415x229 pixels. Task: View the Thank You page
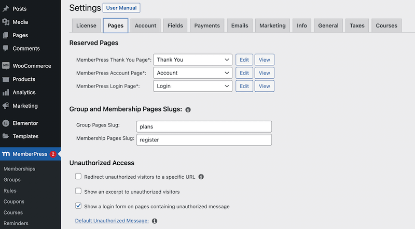[x=265, y=60]
